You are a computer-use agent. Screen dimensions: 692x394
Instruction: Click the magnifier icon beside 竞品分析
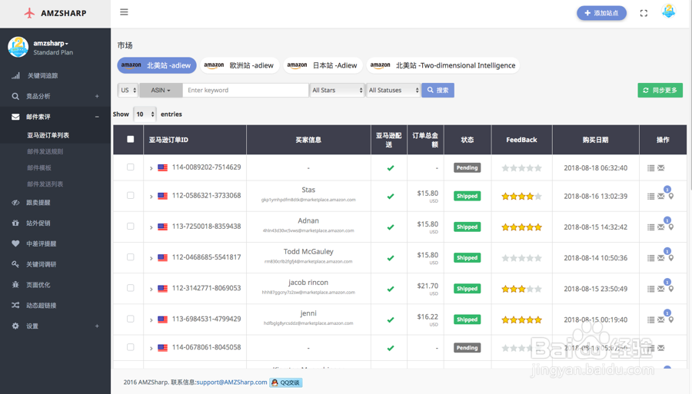pyautogui.click(x=15, y=96)
